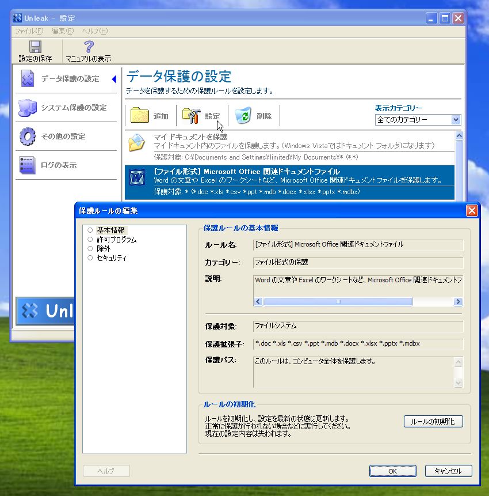Click 保護パス scroll up arrow
The height and width of the screenshot is (496, 489).
pos(458,362)
